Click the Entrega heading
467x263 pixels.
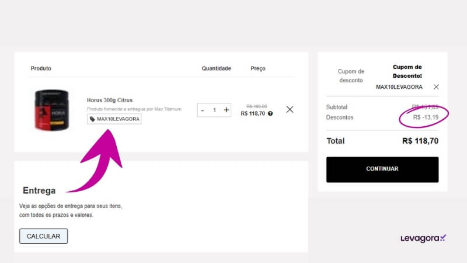coord(39,191)
